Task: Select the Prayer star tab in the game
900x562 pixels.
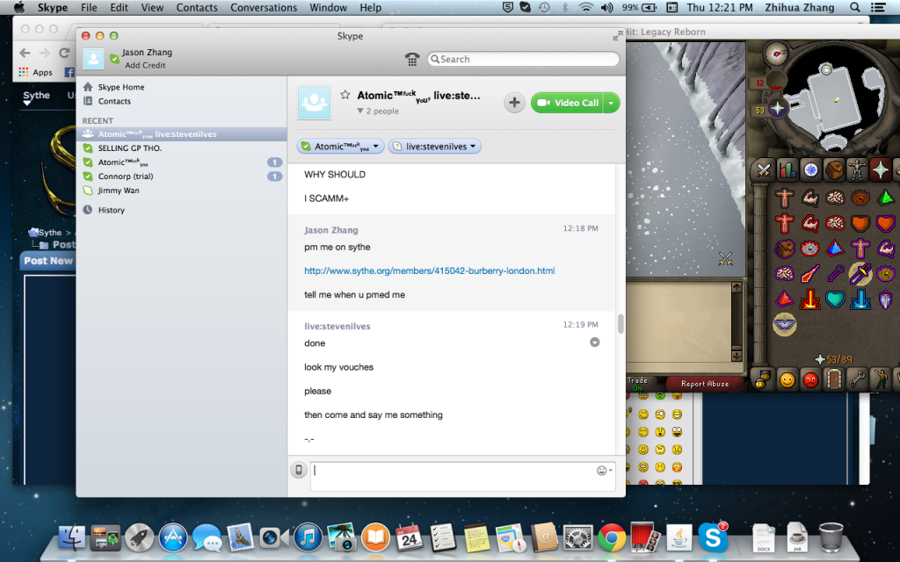Action: click(881, 170)
